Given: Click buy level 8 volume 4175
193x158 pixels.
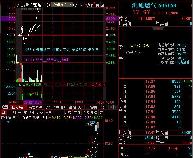Looking at the screenshot, I should 176,117.
